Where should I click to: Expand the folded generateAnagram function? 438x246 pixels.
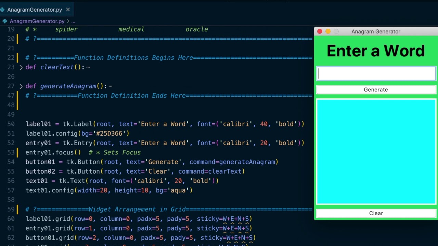pos(21,86)
